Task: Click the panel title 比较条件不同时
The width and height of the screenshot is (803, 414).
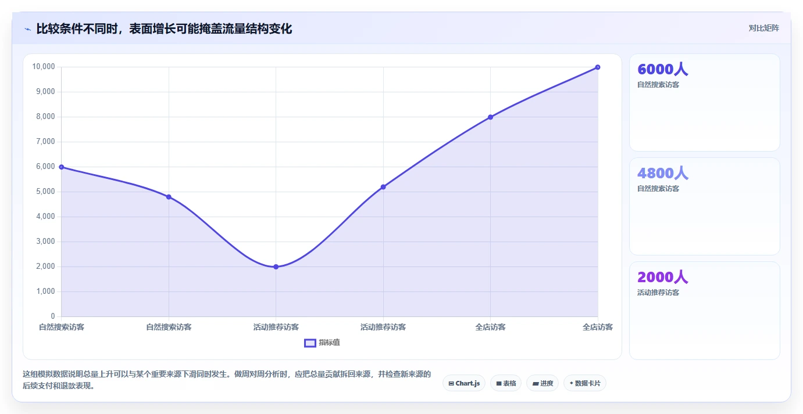Action: (164, 28)
